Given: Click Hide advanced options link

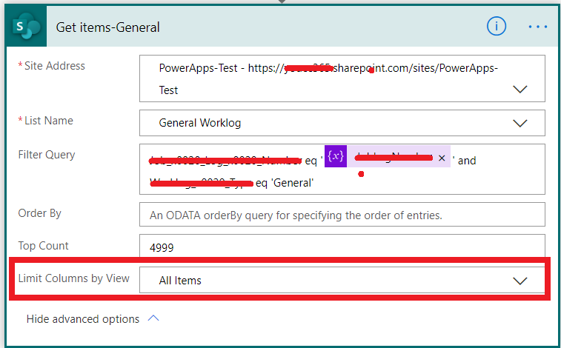Looking at the screenshot, I should 83,319.
